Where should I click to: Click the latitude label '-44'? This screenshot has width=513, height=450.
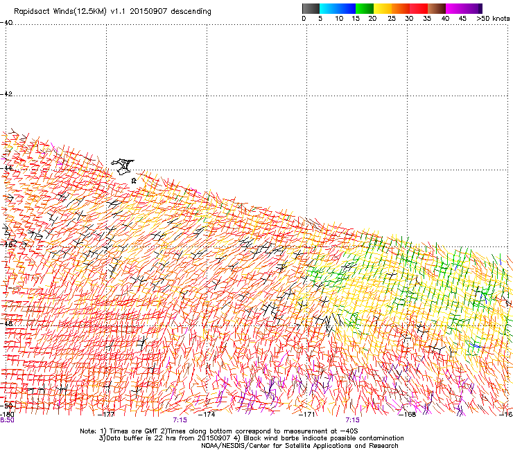coord(6,168)
